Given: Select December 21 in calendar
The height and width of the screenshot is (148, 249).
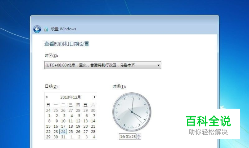Looking at the screenshot, I should (93, 126).
